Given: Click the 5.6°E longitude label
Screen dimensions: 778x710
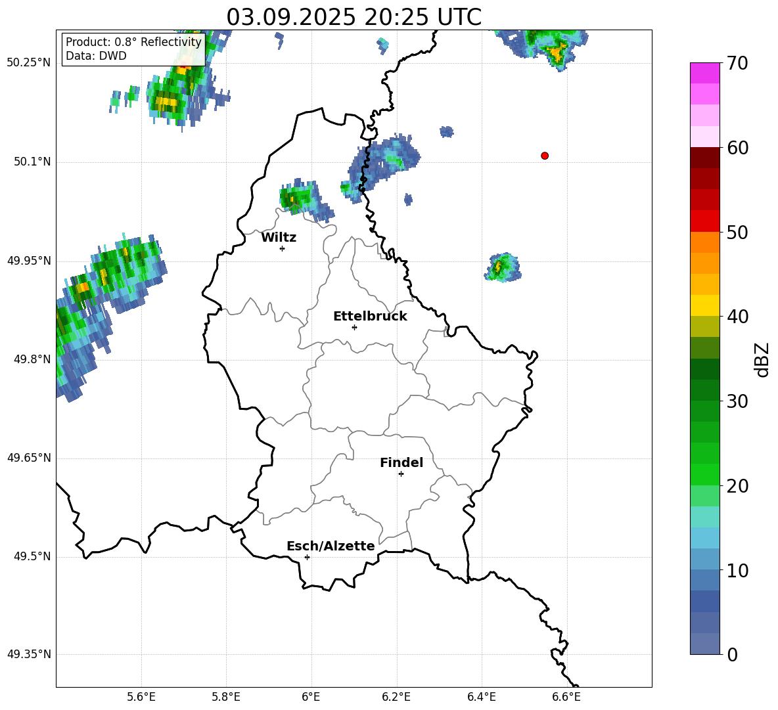Looking at the screenshot, I should [141, 697].
